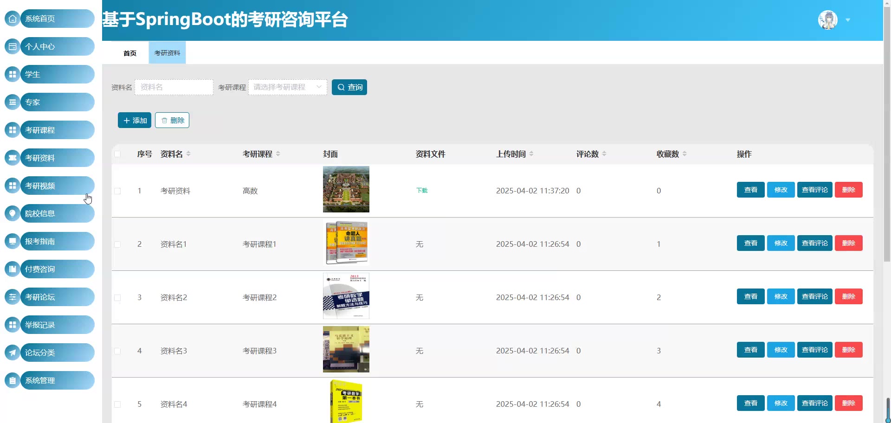Image resolution: width=891 pixels, height=423 pixels.
Task: Click the user avatar picture
Action: point(828,20)
